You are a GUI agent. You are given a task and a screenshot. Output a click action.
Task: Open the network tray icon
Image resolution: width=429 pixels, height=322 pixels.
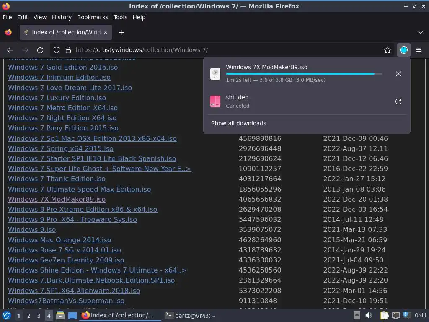click(x=396, y=315)
